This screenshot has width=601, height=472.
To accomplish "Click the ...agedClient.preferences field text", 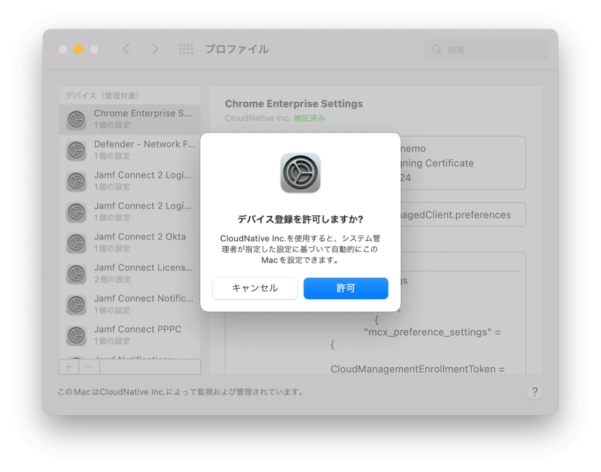I will coord(456,215).
